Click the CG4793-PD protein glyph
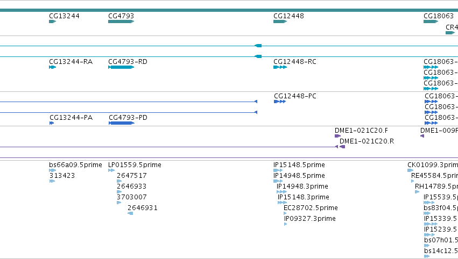458x259 pixels. tap(122, 123)
